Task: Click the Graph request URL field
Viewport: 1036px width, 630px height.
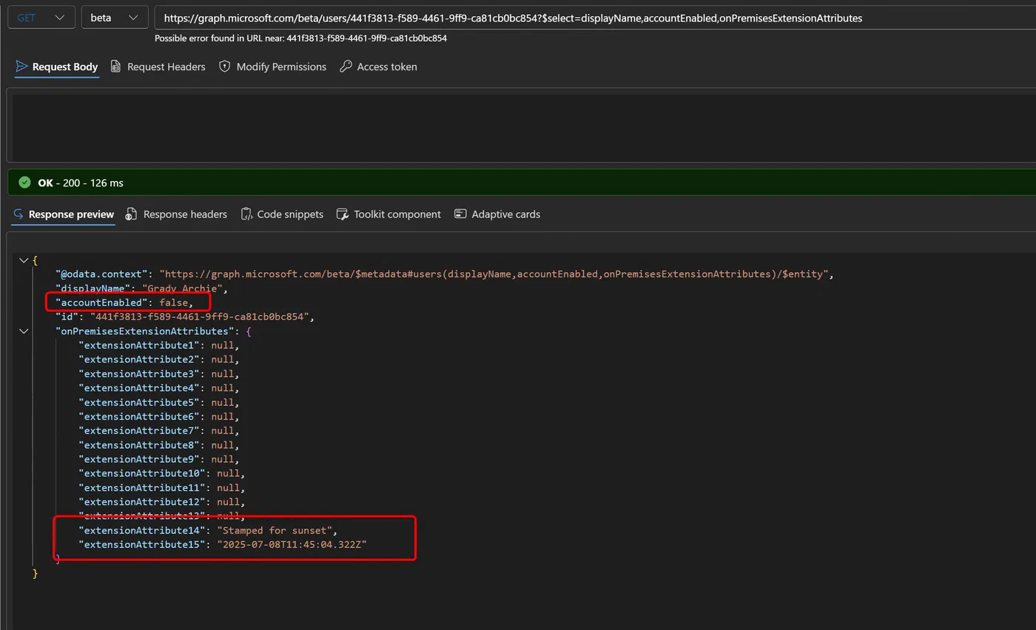Action: (596, 18)
